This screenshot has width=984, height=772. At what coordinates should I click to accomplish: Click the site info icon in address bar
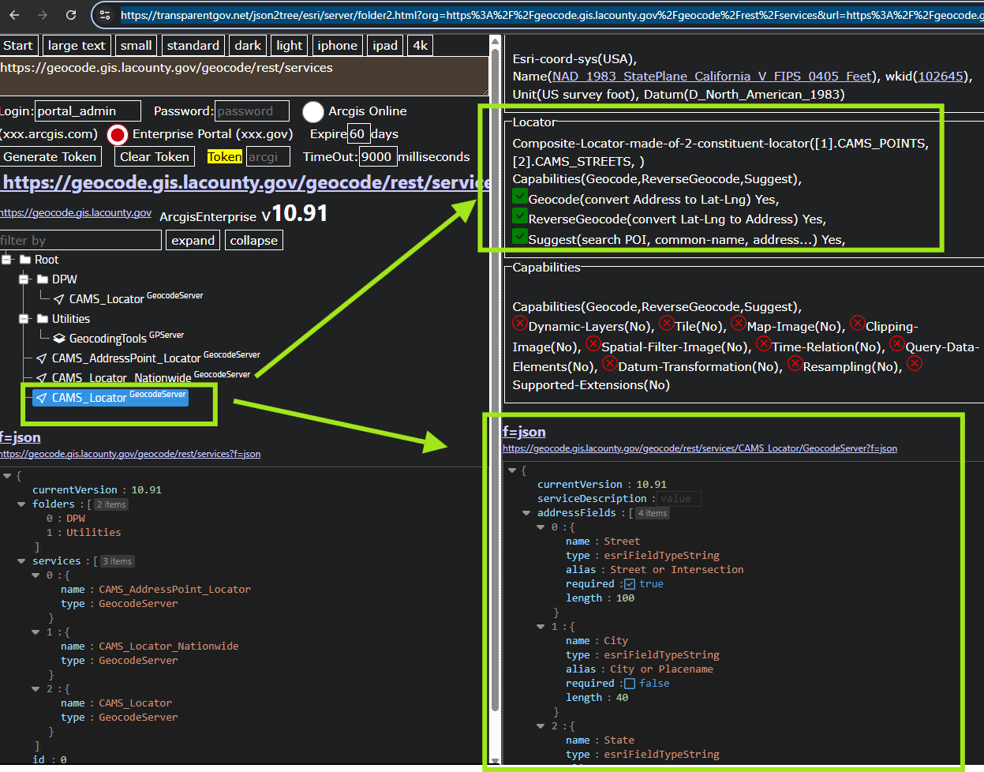click(x=106, y=15)
